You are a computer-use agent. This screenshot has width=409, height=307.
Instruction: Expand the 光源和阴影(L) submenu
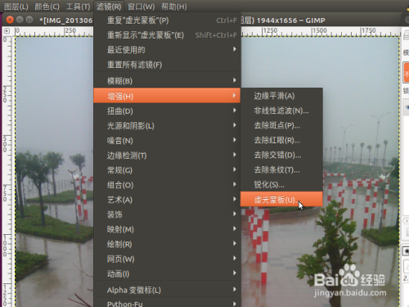(x=167, y=126)
